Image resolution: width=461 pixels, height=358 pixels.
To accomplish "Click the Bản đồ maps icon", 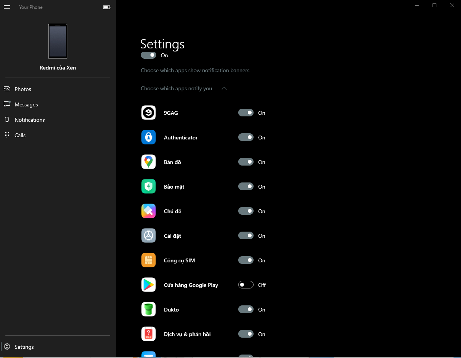I will 149,162.
